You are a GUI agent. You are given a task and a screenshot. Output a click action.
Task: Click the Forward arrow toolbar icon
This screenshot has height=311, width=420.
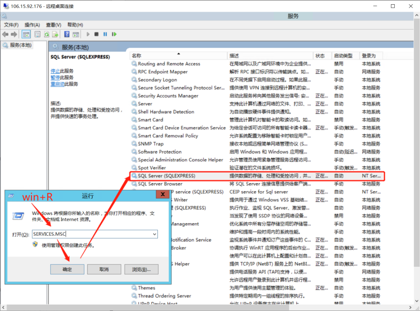pyautogui.click(x=14, y=34)
